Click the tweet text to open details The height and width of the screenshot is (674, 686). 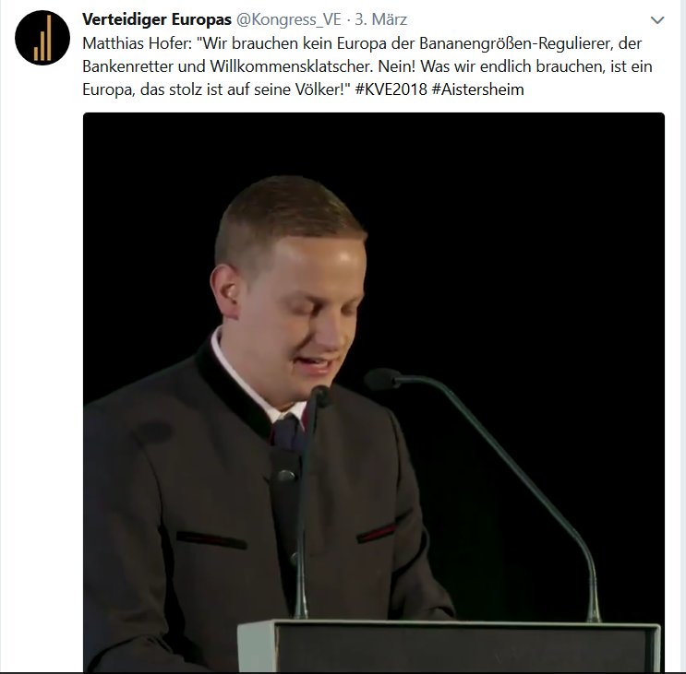367,66
